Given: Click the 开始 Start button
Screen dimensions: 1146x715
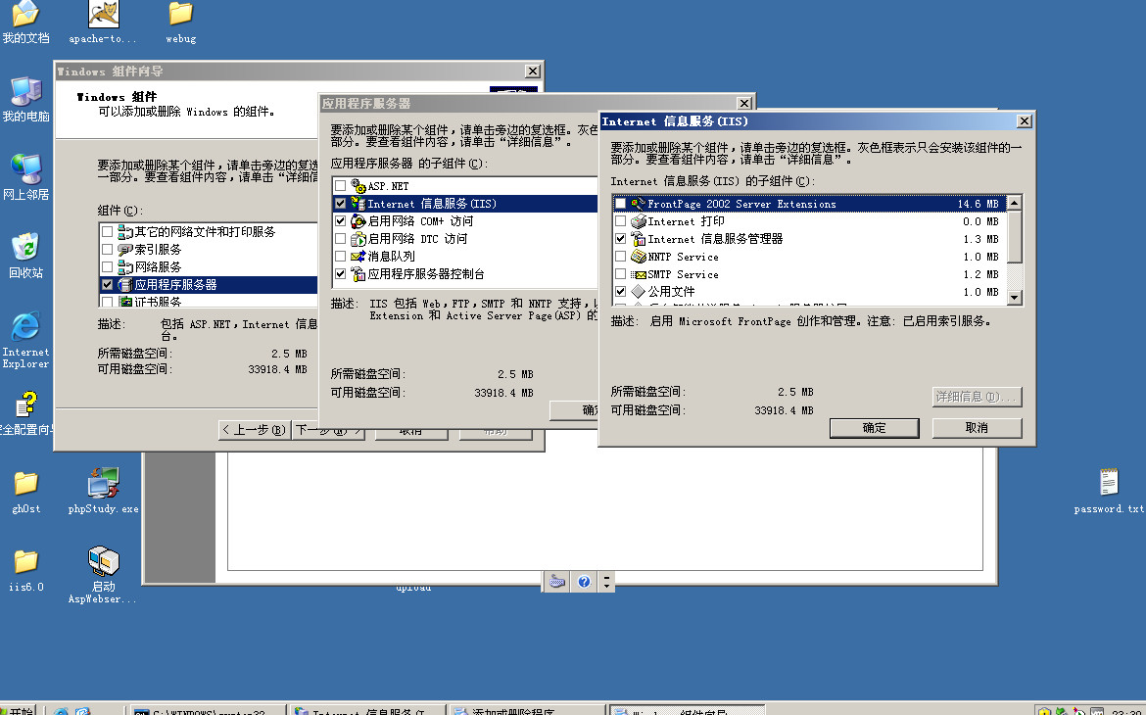Looking at the screenshot, I should tap(18, 711).
